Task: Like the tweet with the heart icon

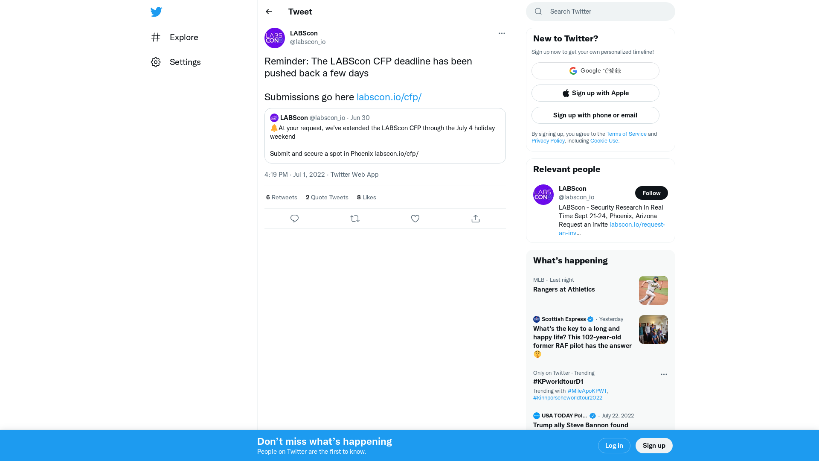Action: pos(415,219)
